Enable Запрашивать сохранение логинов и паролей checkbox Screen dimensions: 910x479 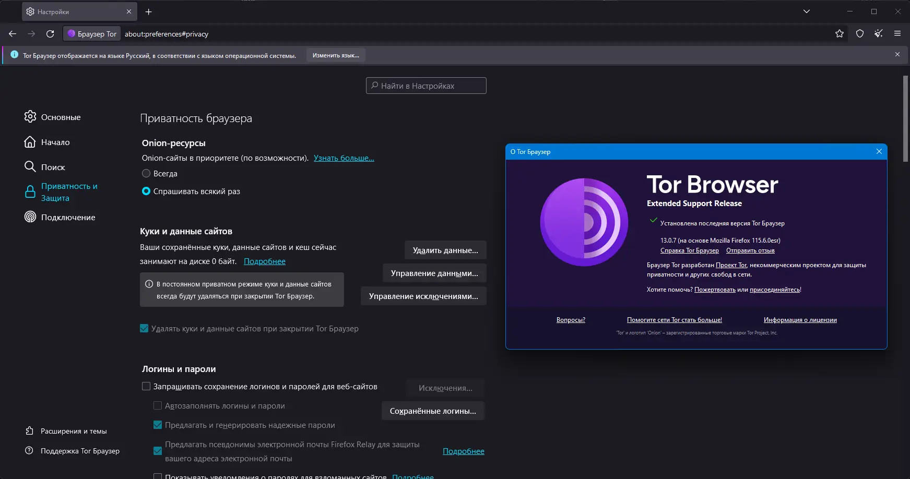(146, 386)
